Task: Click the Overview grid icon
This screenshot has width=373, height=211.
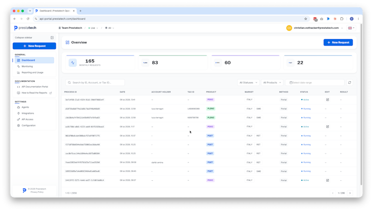Action: (67, 43)
